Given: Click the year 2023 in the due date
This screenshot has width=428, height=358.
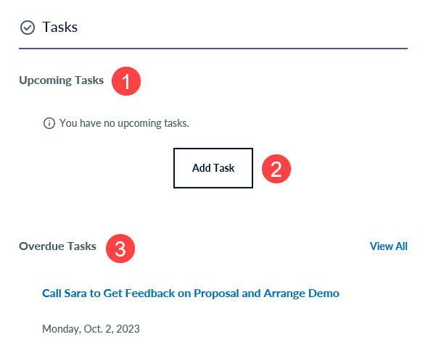Looking at the screenshot, I should pos(128,329).
